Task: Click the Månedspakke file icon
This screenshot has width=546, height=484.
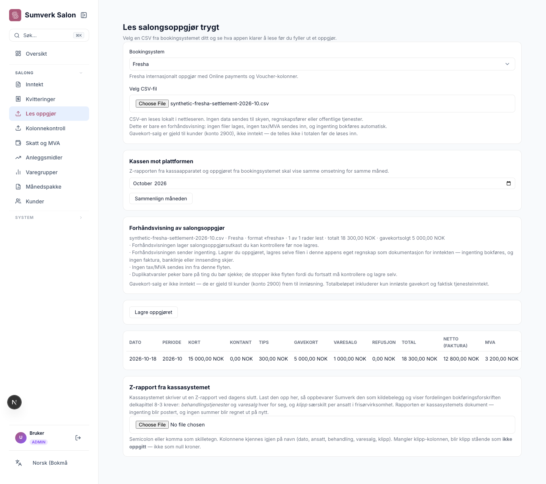Action: [x=18, y=187]
